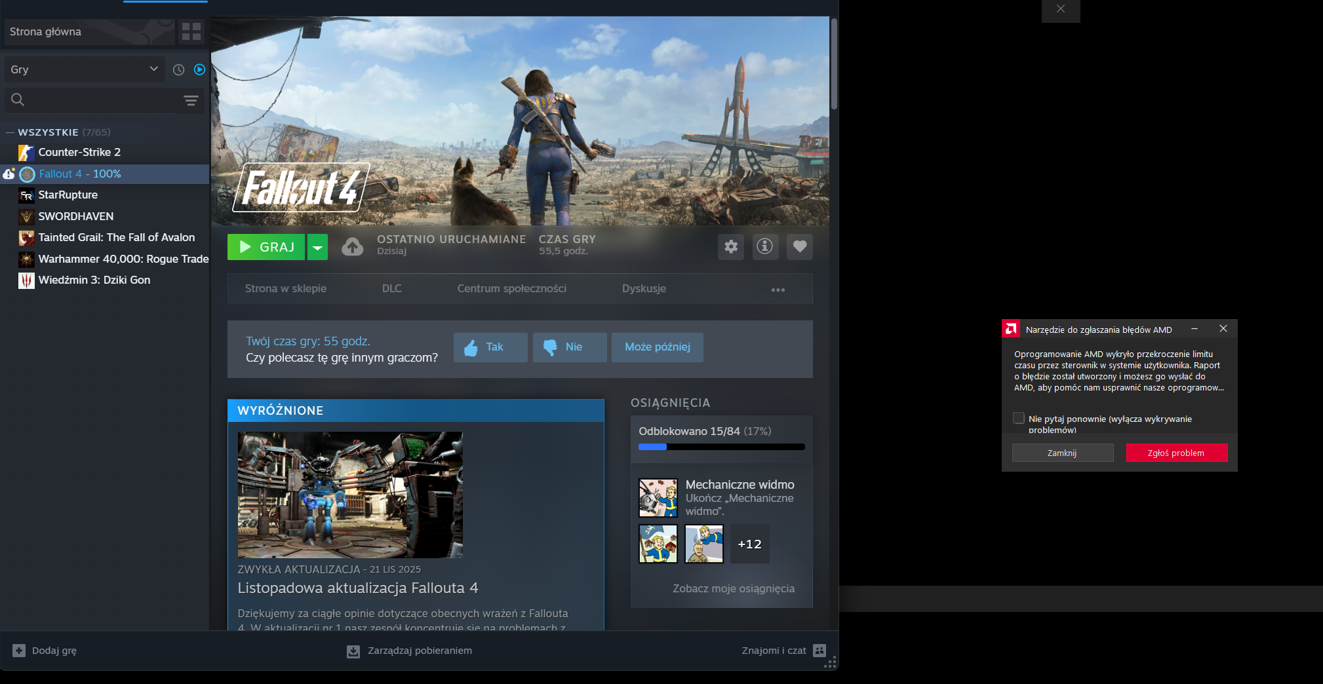Click the SWORDHAVEN game icon
The height and width of the screenshot is (684, 1323).
26,216
